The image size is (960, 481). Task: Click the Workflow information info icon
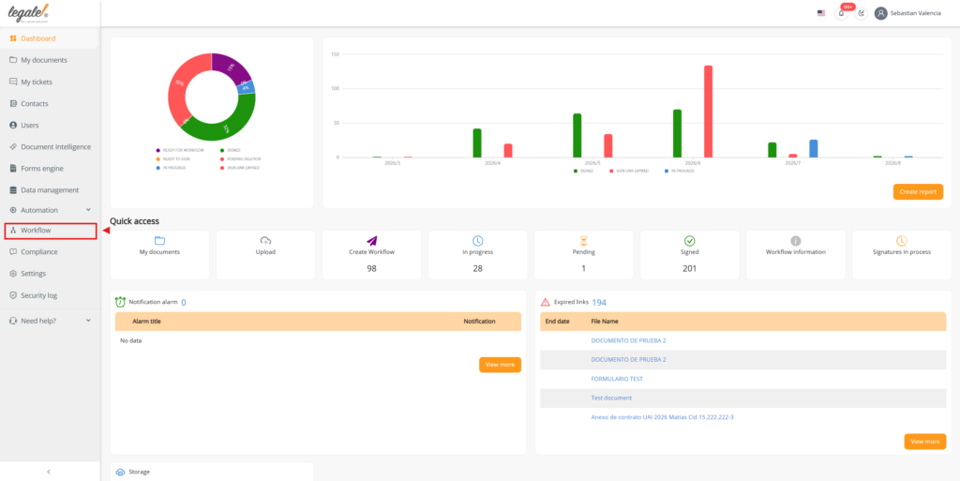pyautogui.click(x=795, y=240)
